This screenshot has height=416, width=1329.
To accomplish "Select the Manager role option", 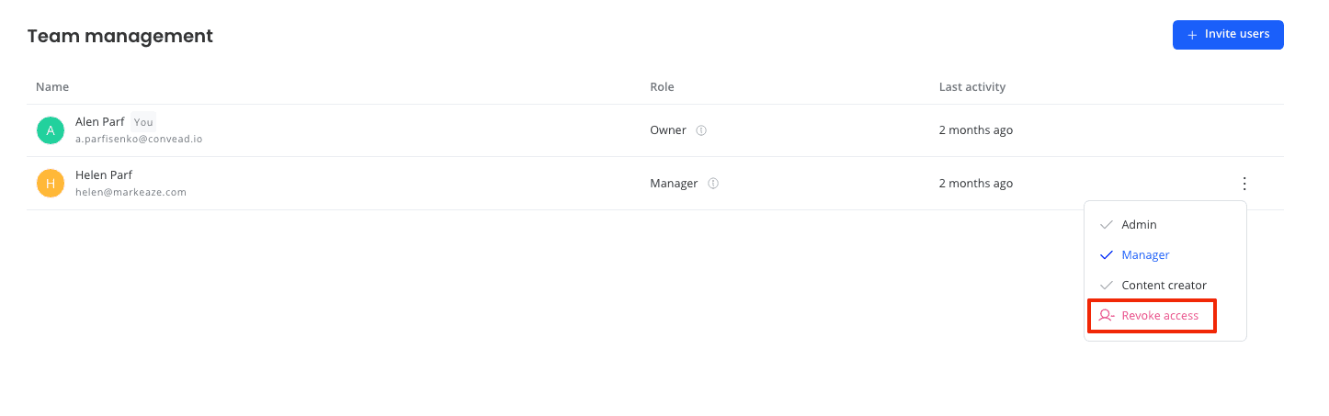I will tap(1165, 255).
